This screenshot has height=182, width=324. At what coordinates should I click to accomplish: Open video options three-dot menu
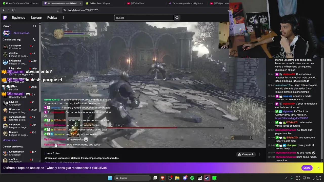click(260, 154)
